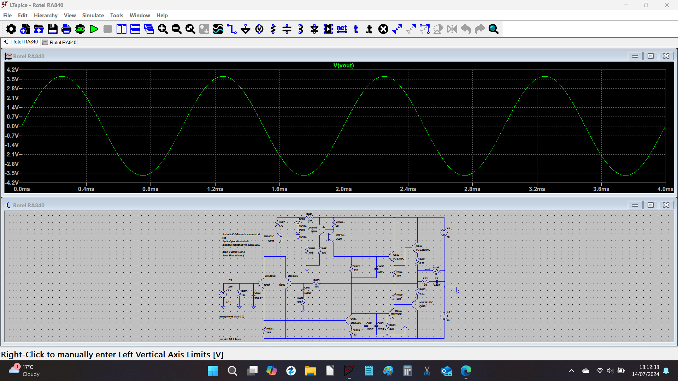This screenshot has width=678, height=381.
Task: Open Configure Analysis (.ac) icon
Action: [80, 29]
